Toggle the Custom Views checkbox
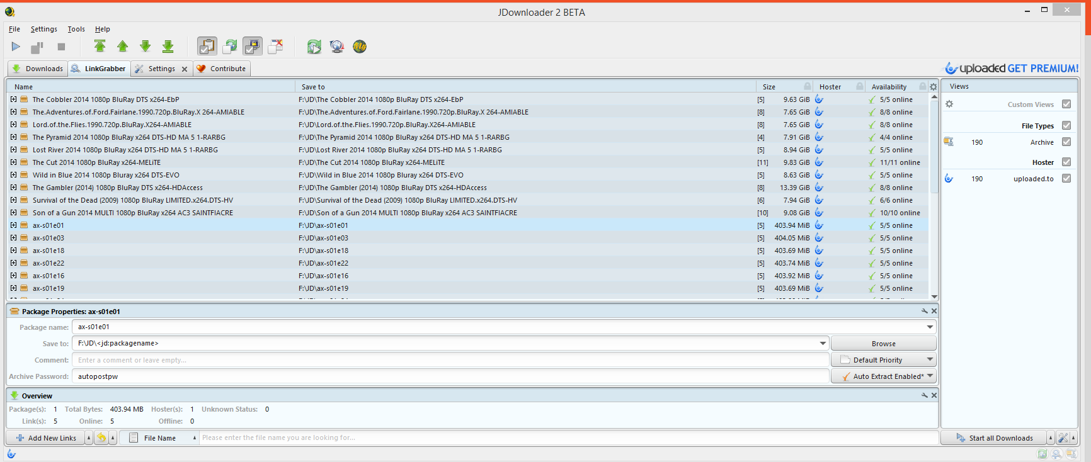 (x=1066, y=104)
